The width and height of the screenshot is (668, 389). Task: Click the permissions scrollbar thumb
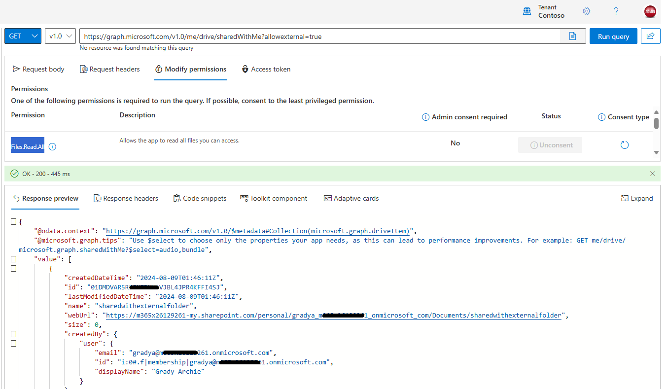[656, 123]
